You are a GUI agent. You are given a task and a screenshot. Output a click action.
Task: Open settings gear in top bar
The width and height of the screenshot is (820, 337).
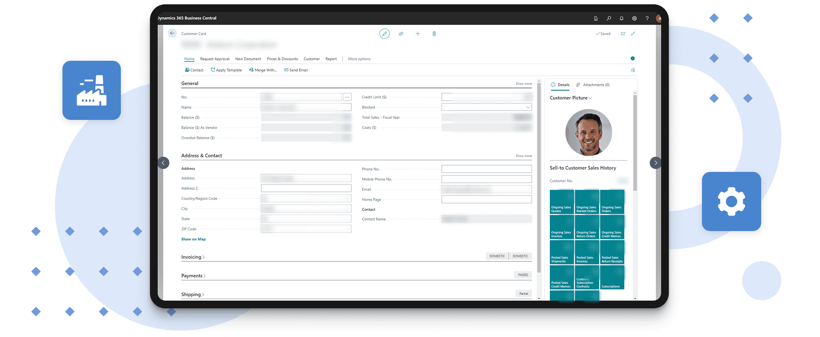[x=634, y=18]
